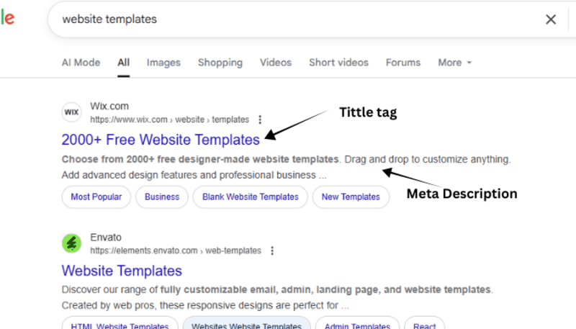Open the Envato "Website Templates" result link

coord(122,271)
